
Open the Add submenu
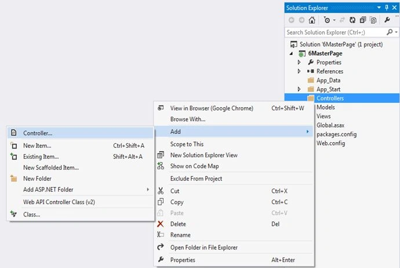(x=234, y=132)
